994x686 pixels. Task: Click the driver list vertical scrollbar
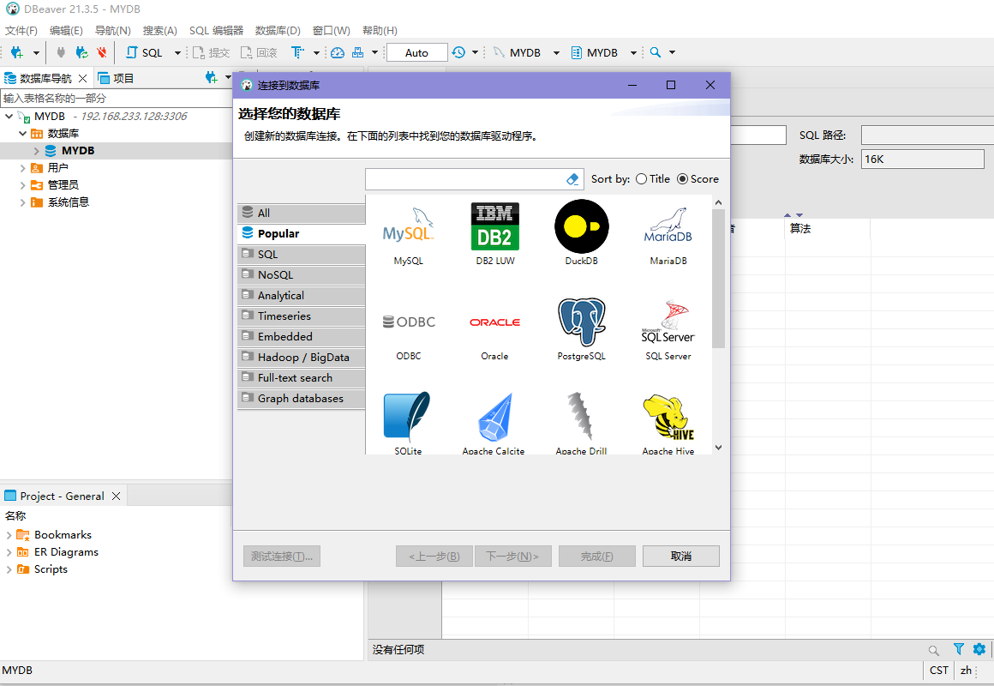click(x=718, y=279)
